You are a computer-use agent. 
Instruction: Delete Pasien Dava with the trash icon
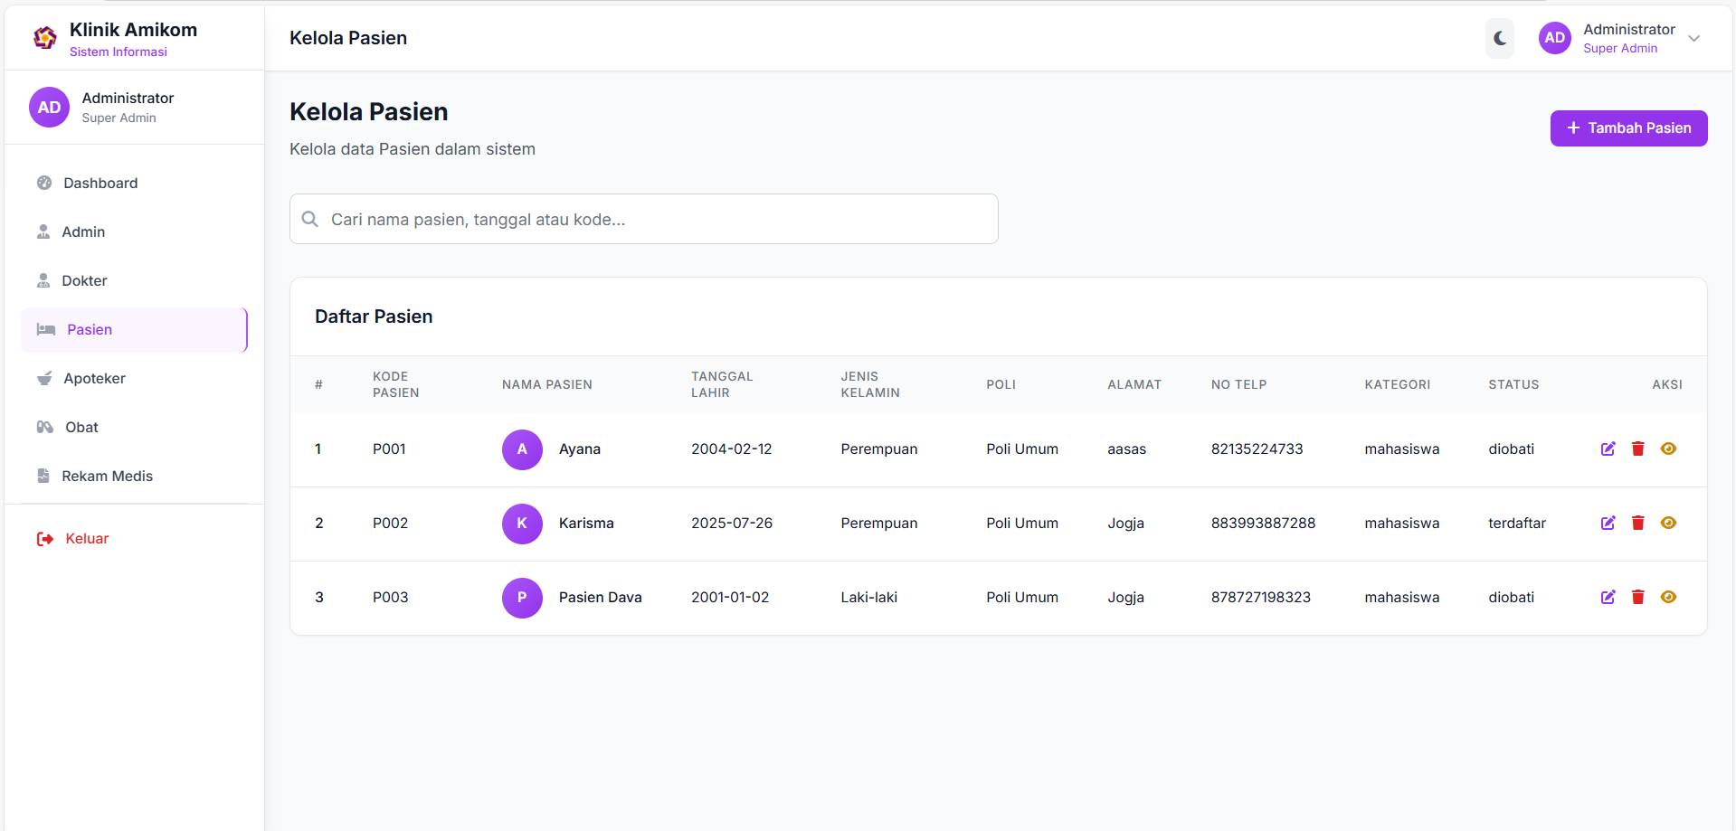(x=1637, y=597)
